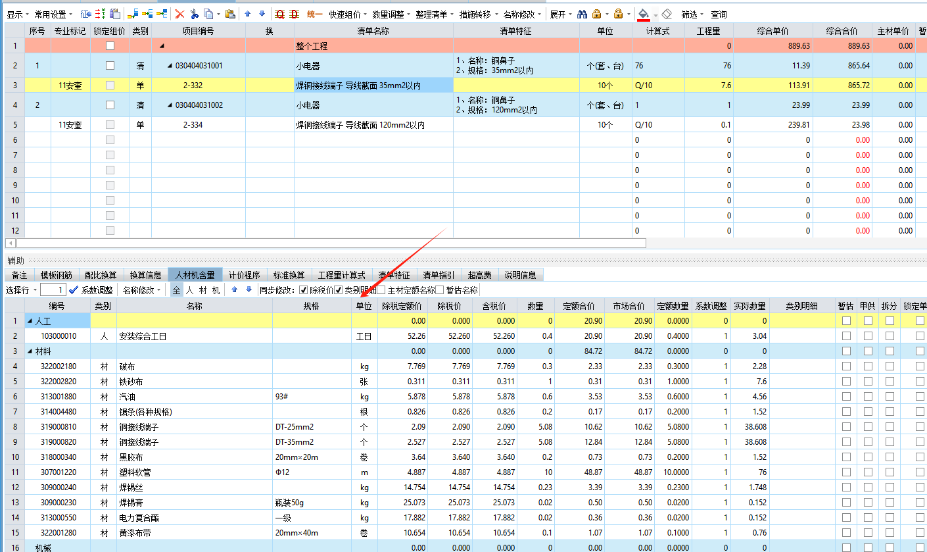Viewport: 927px width, 552px height.
Task: Toggle 锁定组价 checkbox for 030404031001 row
Action: [110, 65]
